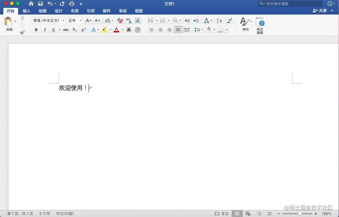Toggle subscript formatting
This screenshot has height=217, width=339.
(x=75, y=30)
